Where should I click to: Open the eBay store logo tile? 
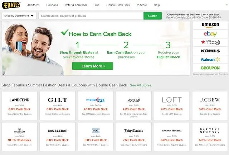point(210,34)
